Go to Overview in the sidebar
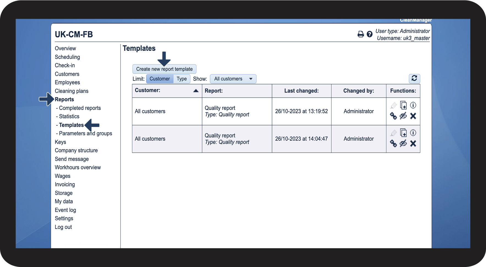Viewport: 486px width, 267px height. coord(65,48)
